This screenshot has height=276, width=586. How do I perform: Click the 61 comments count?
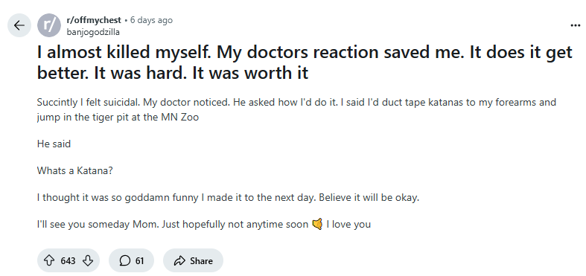pyautogui.click(x=139, y=260)
